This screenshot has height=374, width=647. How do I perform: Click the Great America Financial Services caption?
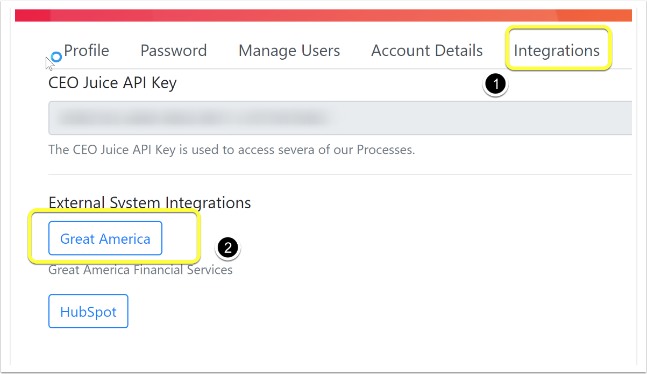(x=140, y=270)
